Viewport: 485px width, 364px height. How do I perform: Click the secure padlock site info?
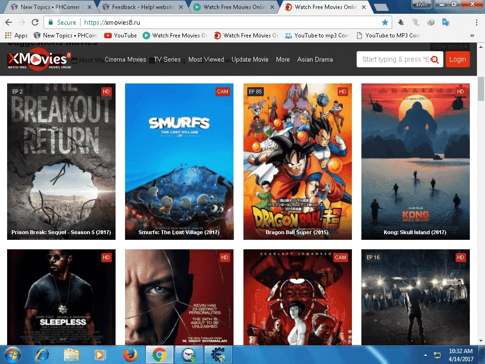50,22
